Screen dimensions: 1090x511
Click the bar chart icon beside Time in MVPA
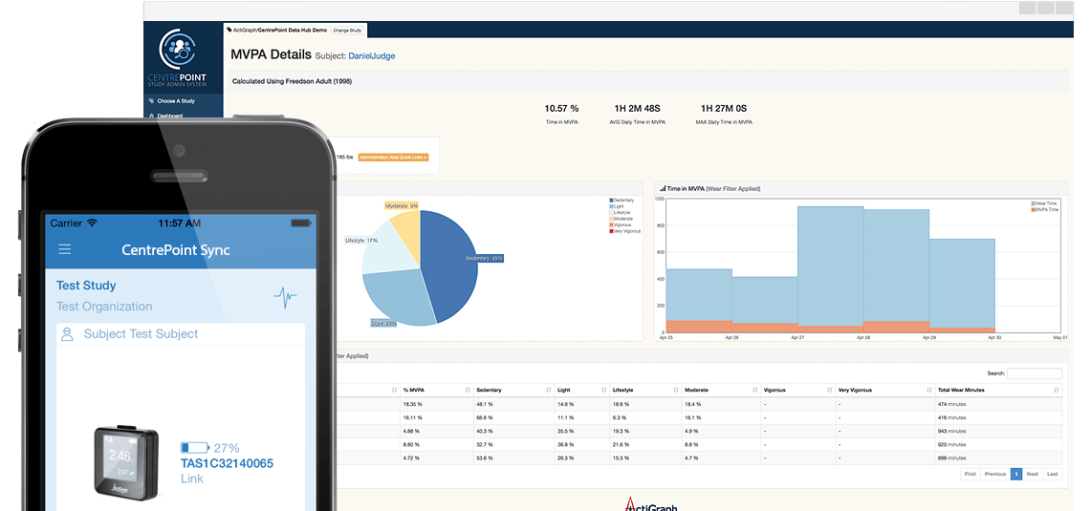click(663, 188)
